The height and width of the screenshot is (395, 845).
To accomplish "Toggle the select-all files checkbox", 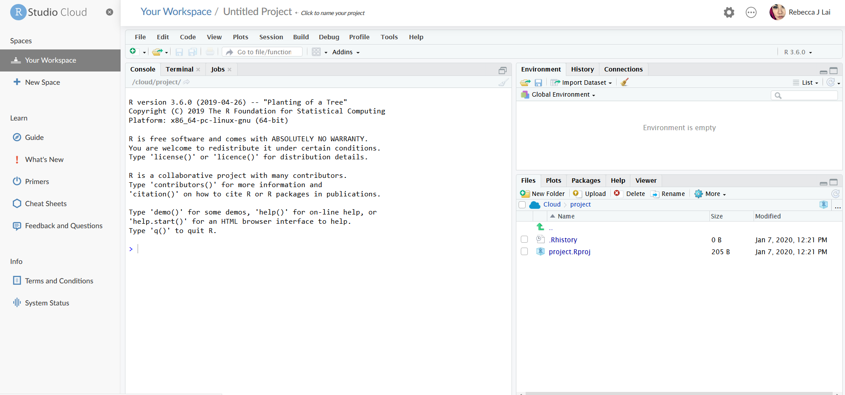I will pyautogui.click(x=522, y=205).
